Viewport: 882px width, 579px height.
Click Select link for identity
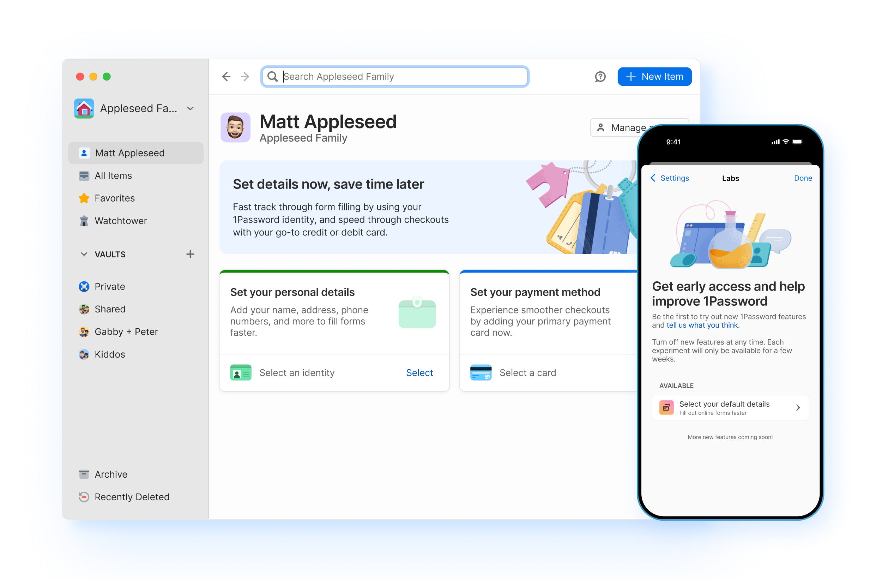[x=419, y=372]
